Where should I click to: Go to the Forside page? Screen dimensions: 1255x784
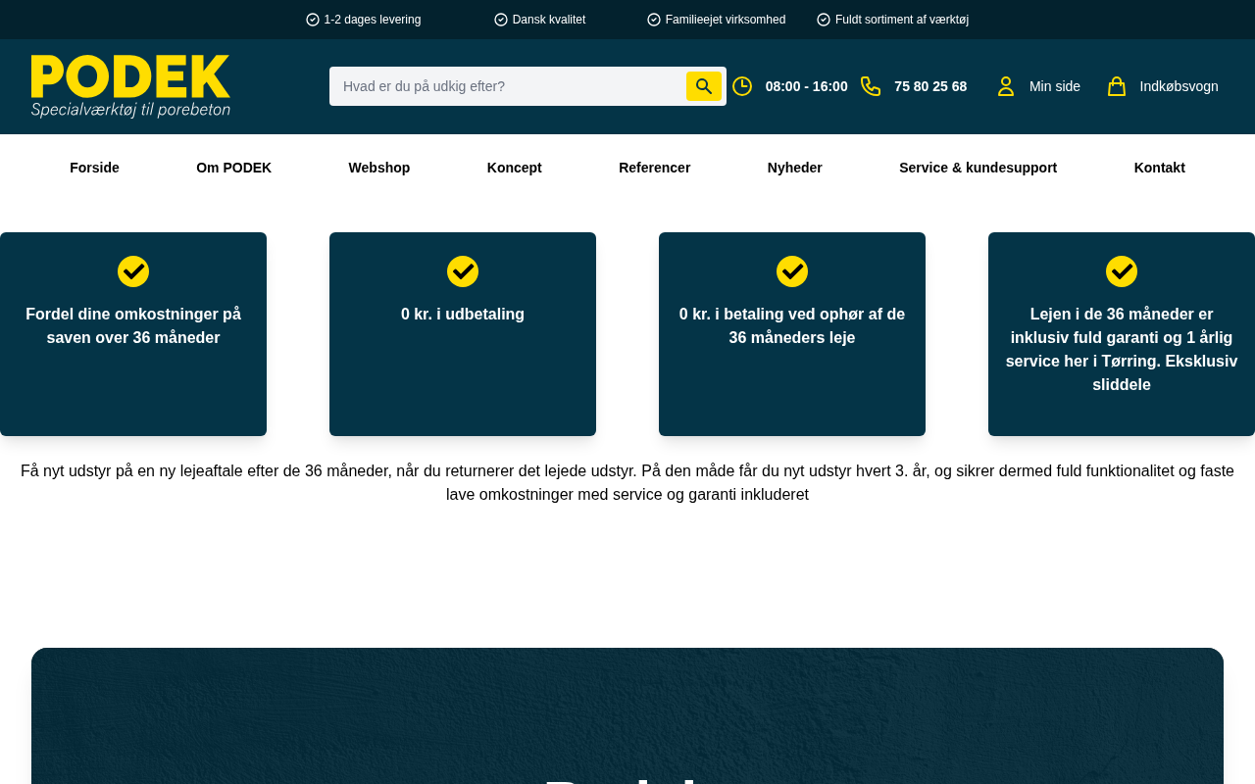click(x=94, y=168)
